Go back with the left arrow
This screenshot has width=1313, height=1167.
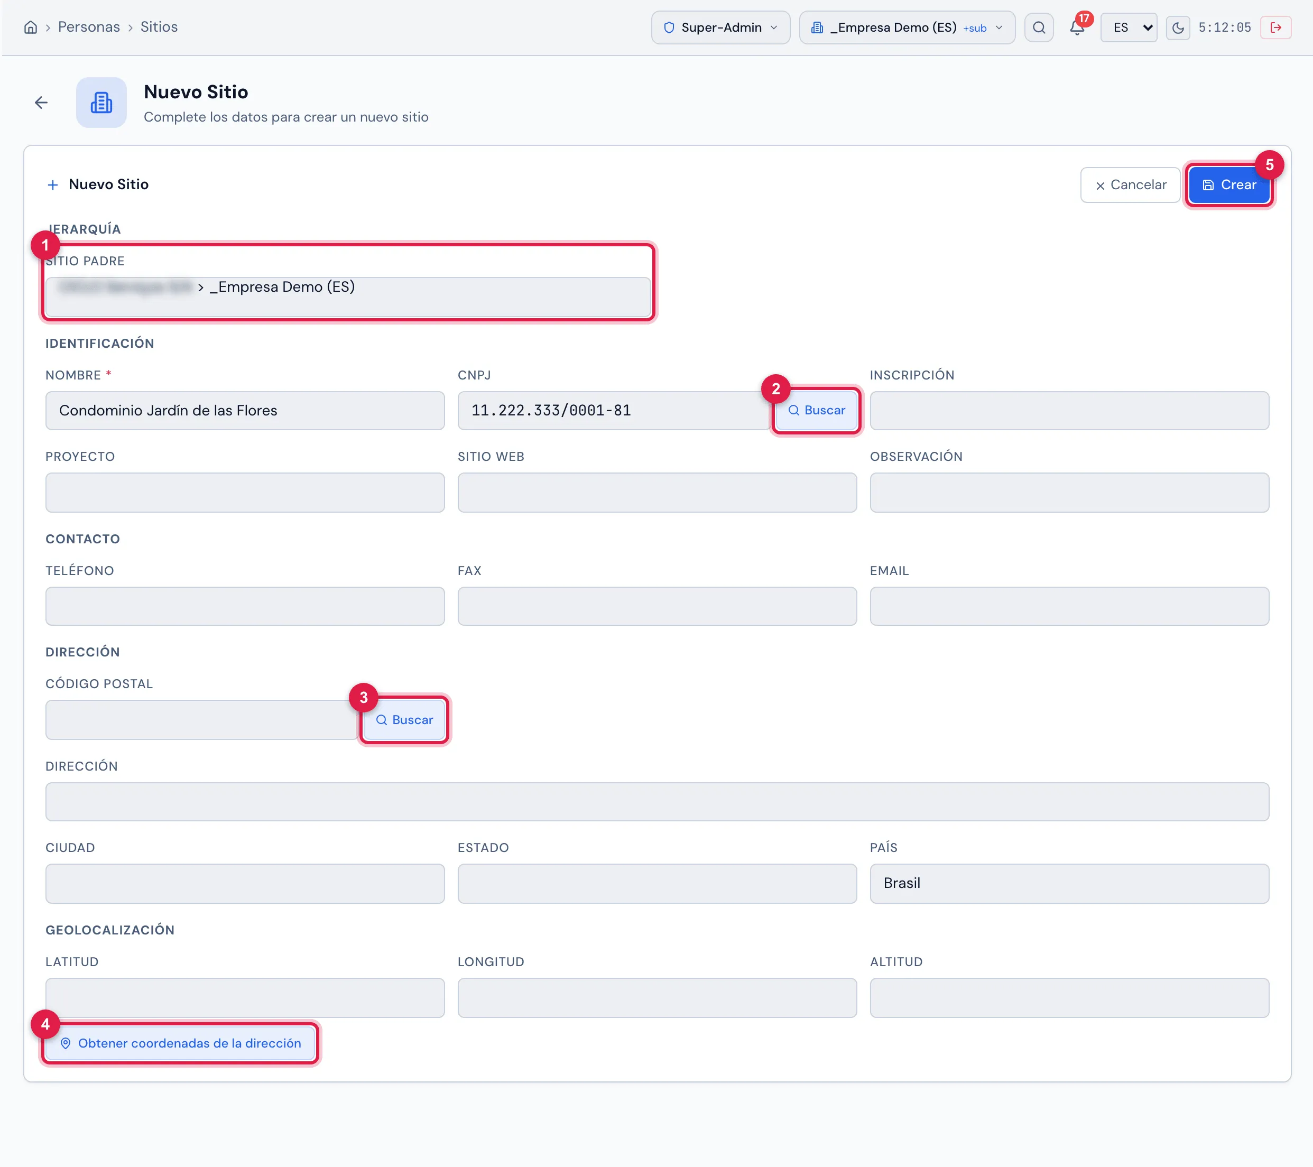pyautogui.click(x=41, y=103)
